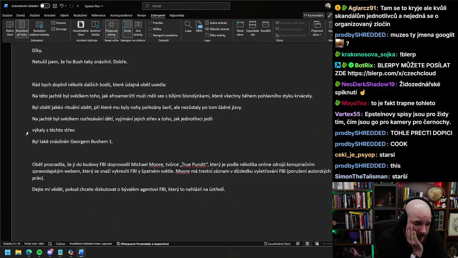Switch to the Reference tab
Viewport: 458px width, 258px height.
point(98,15)
